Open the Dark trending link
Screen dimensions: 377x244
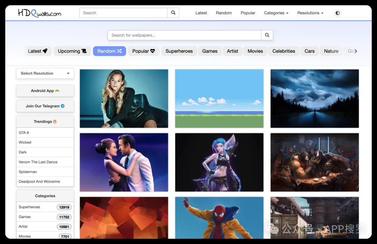45,152
